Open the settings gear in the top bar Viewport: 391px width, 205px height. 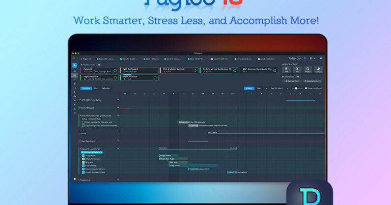pos(321,58)
